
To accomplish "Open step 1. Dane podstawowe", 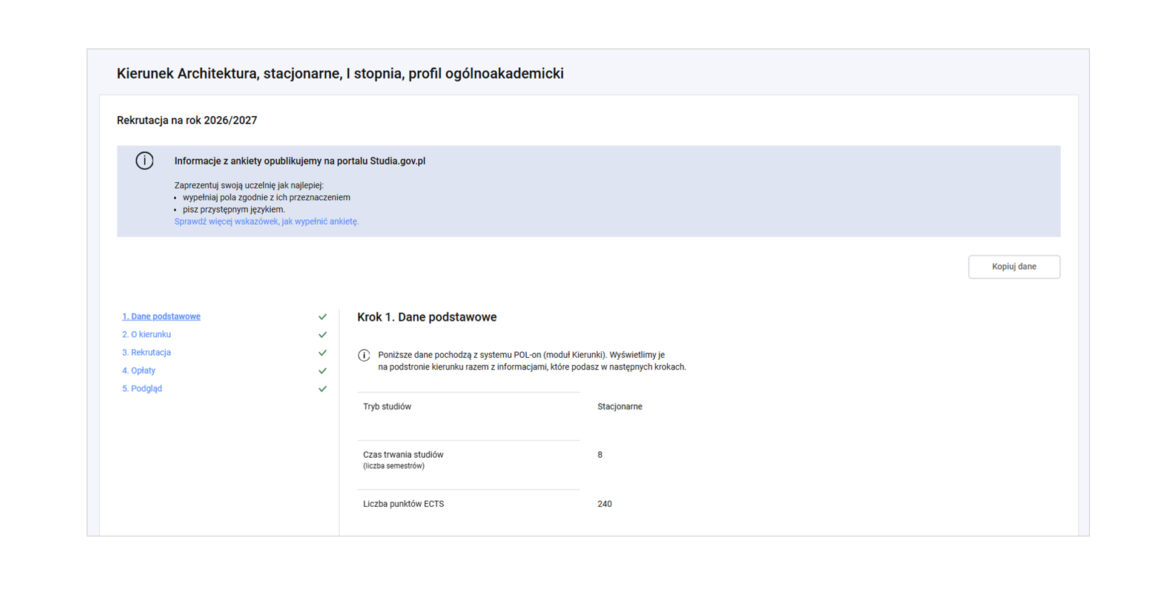I will (x=161, y=317).
